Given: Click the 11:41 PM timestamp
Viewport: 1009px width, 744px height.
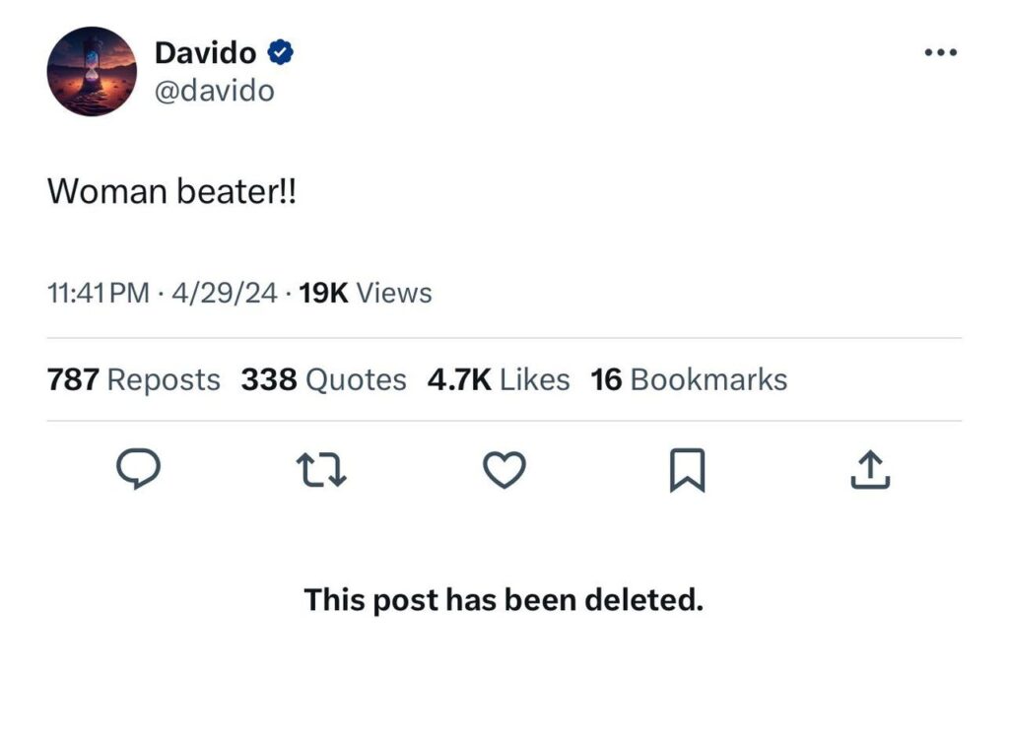Looking at the screenshot, I should pyautogui.click(x=98, y=294).
